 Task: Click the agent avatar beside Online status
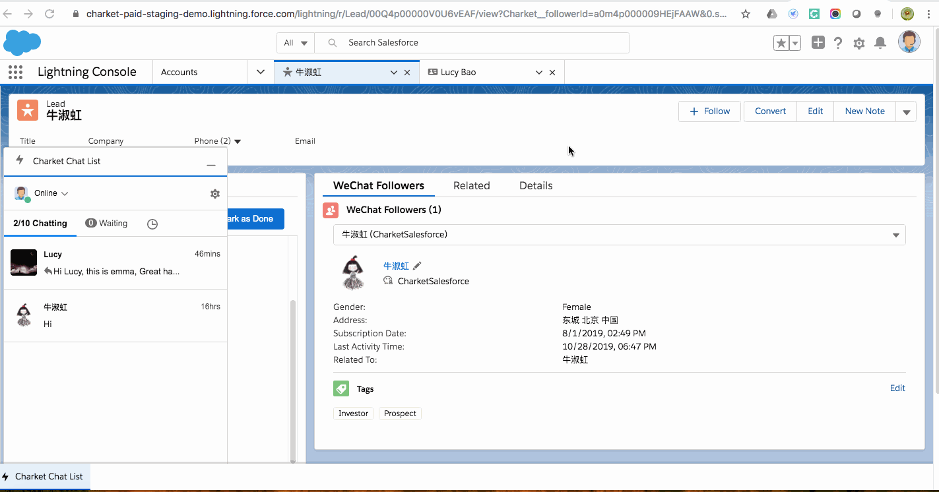22,194
